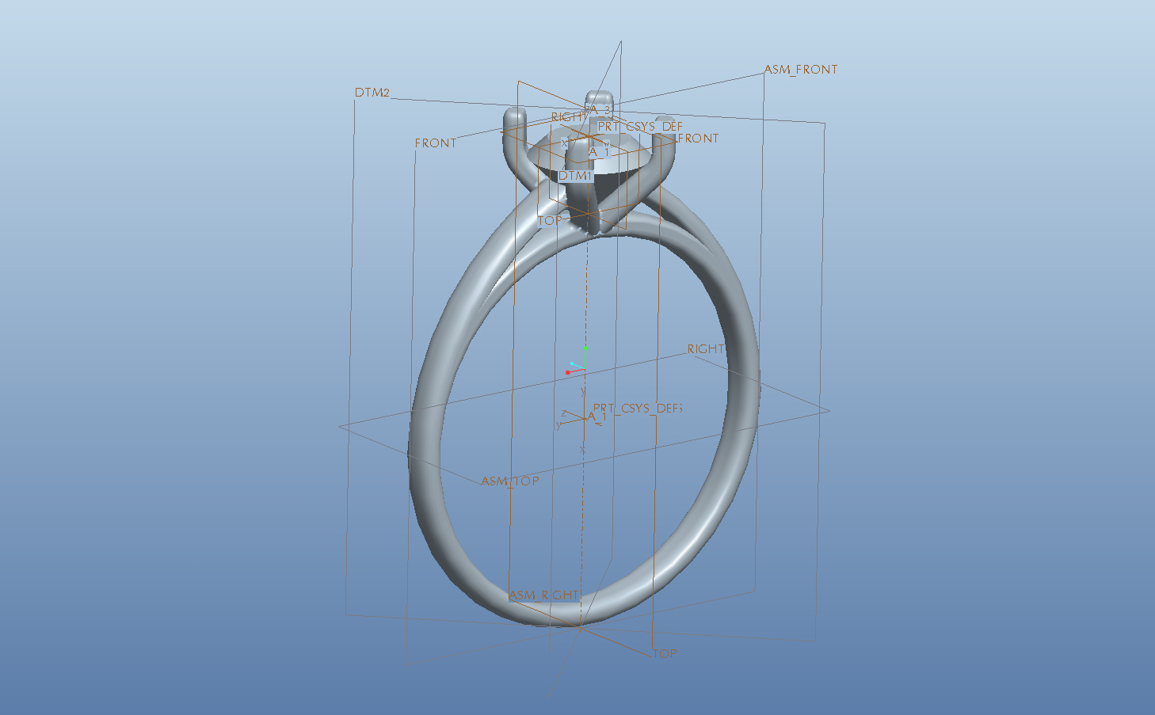Select the DTM1 datum label on setting
The image size is (1155, 715).
pyautogui.click(x=575, y=175)
